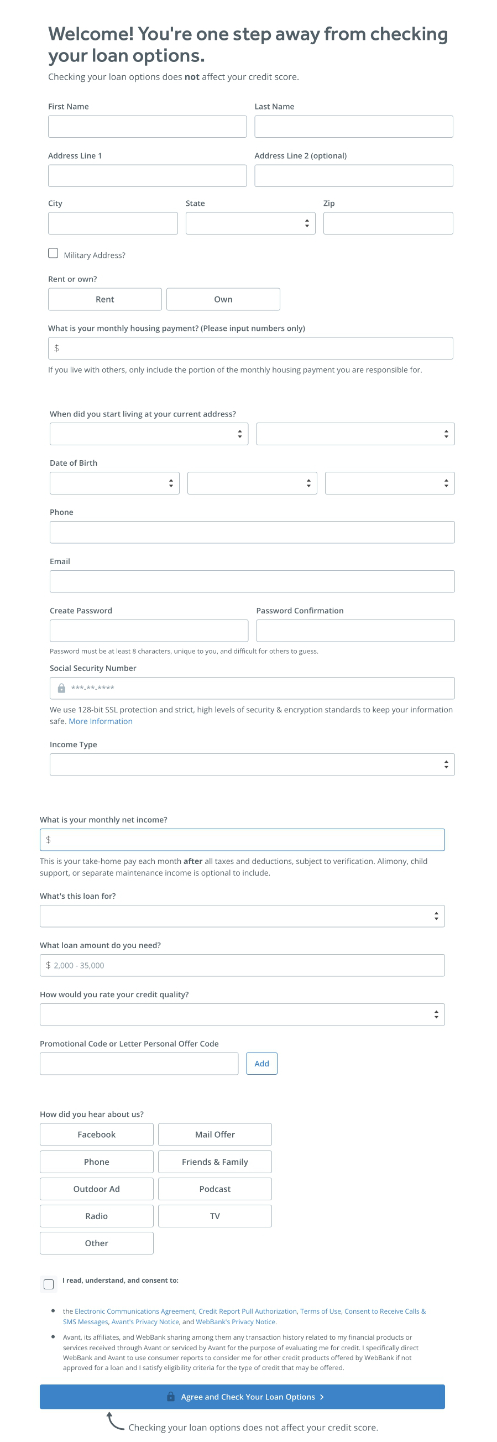
Task: Click Agree and Check Your Loan Options
Action: click(x=249, y=1397)
